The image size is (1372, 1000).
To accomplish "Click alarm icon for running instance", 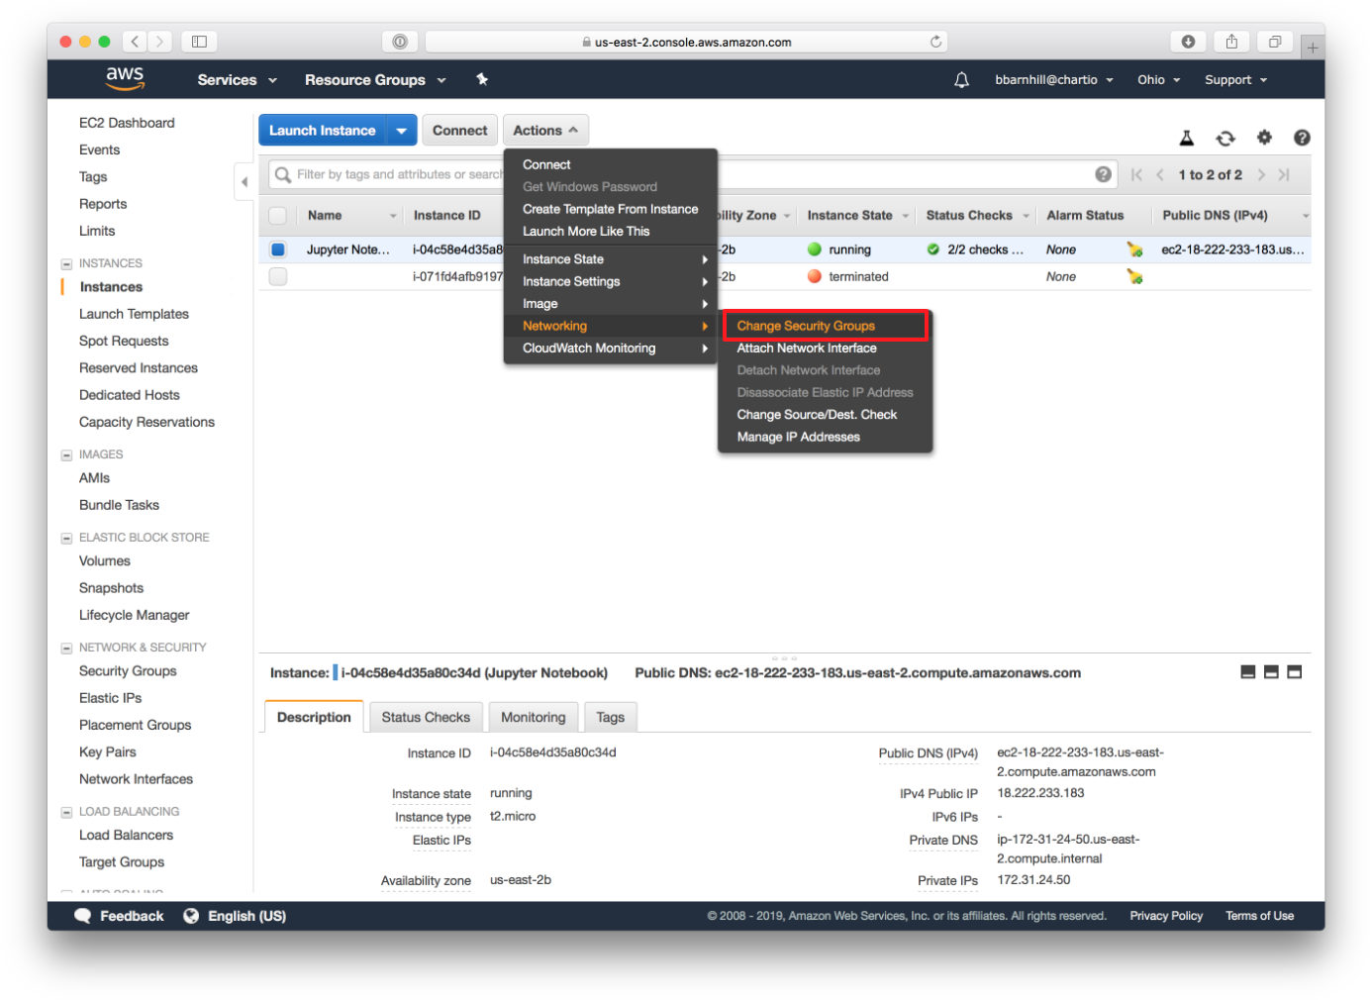I will coord(1134,250).
